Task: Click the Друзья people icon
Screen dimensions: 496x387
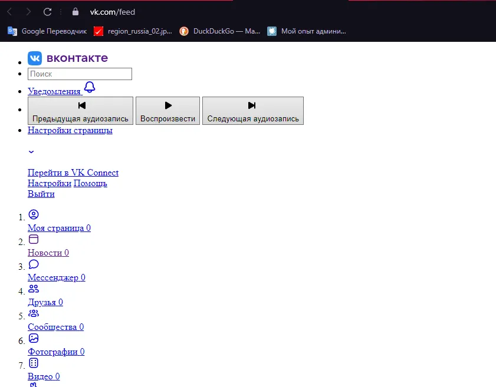Action: [x=34, y=289]
